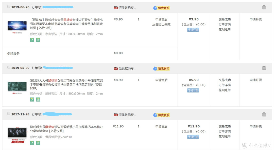Open 恒奥数码专 shop link in 2019-05-30 order
Image resolution: width=274 pixels, height=151 pixels.
(x=127, y=68)
